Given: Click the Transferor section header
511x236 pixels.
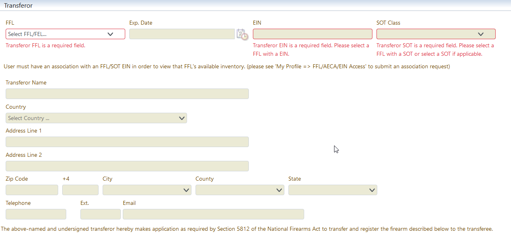Looking at the screenshot, I should point(19,6).
